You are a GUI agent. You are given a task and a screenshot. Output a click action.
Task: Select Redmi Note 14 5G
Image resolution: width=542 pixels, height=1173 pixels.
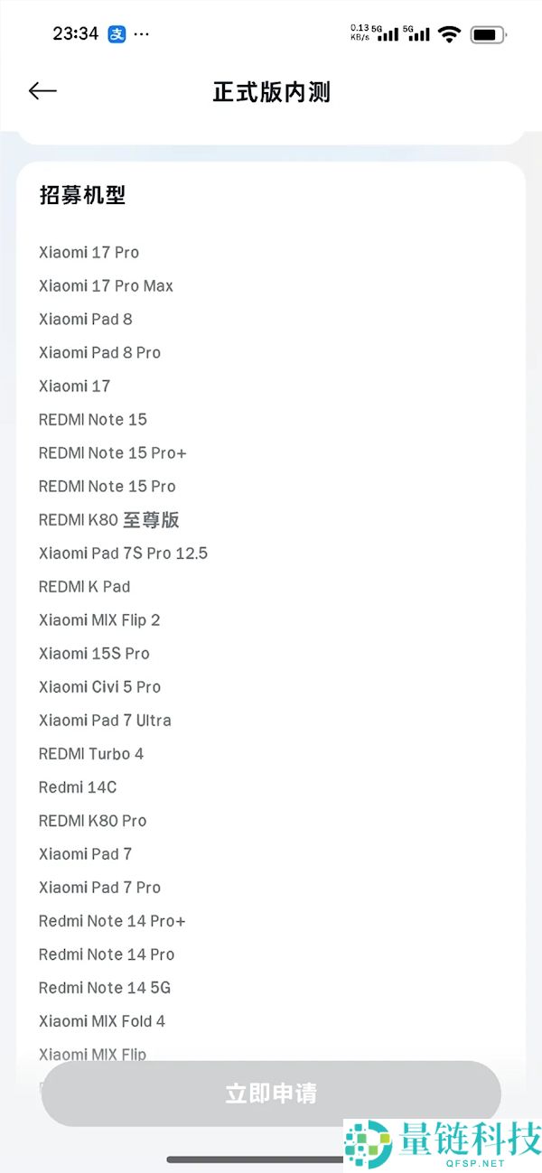[105, 988]
